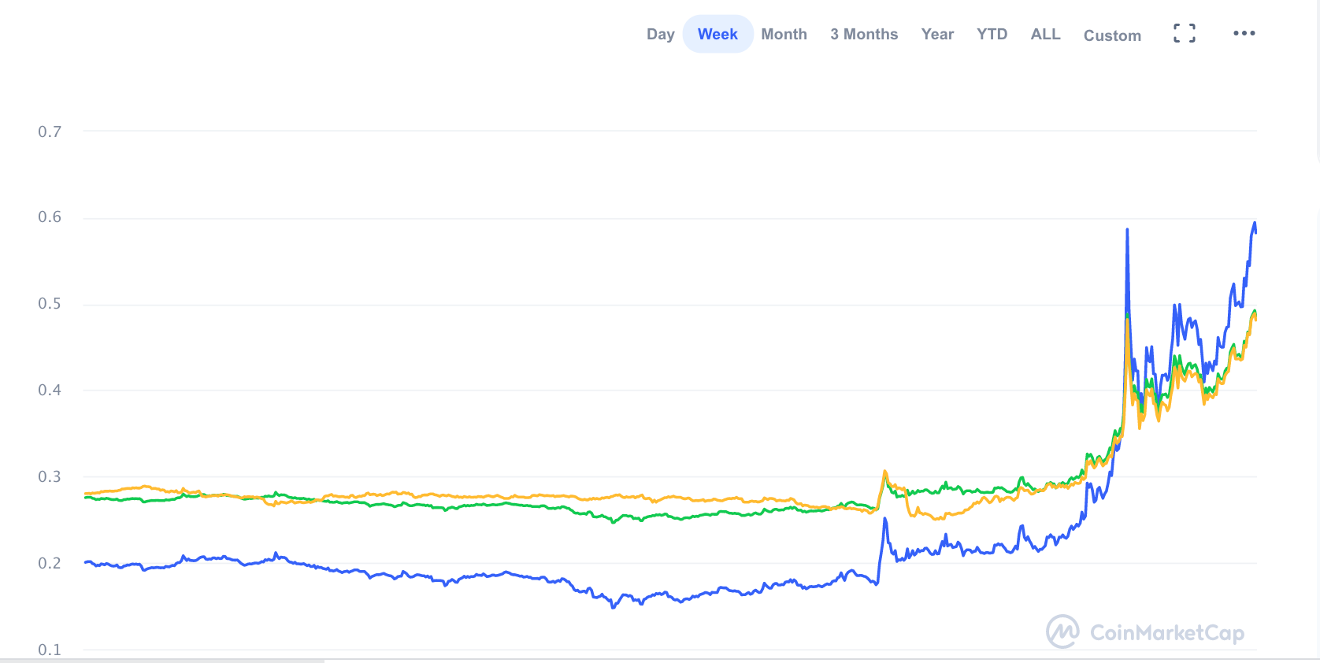Open the three-dot more options menu
Screen dimensions: 1320x663
pyautogui.click(x=1244, y=33)
